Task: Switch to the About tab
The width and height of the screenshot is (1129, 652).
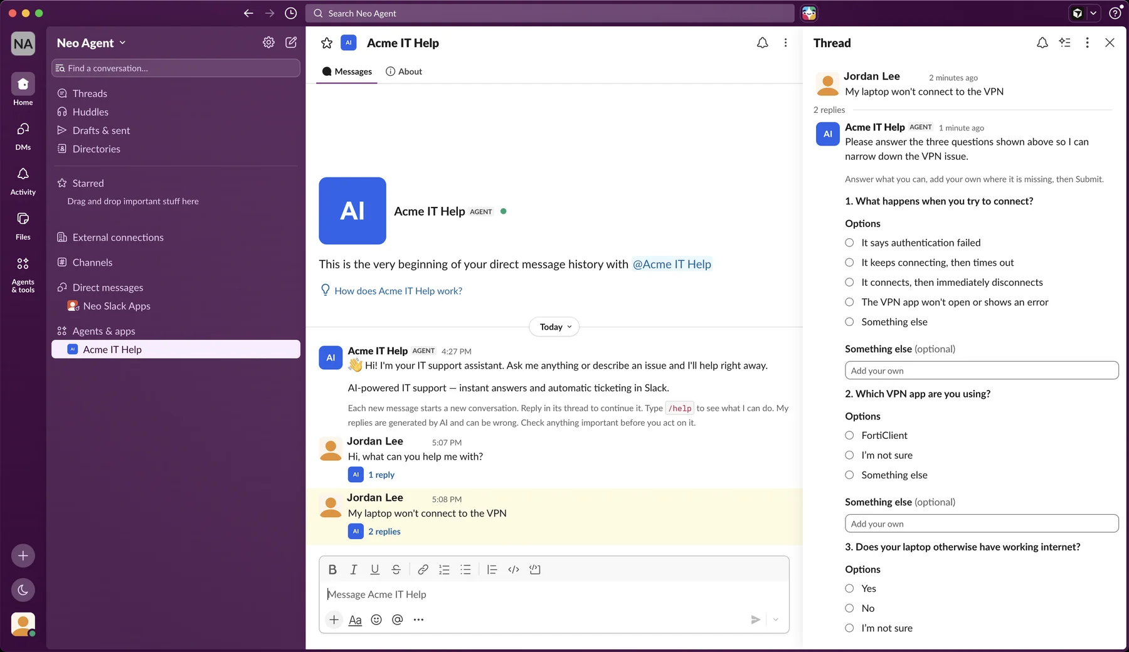Action: (404, 71)
